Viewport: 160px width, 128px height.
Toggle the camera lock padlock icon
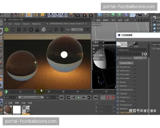[x=37, y=30]
